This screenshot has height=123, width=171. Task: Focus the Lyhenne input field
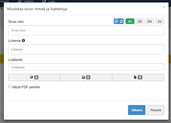point(86,49)
